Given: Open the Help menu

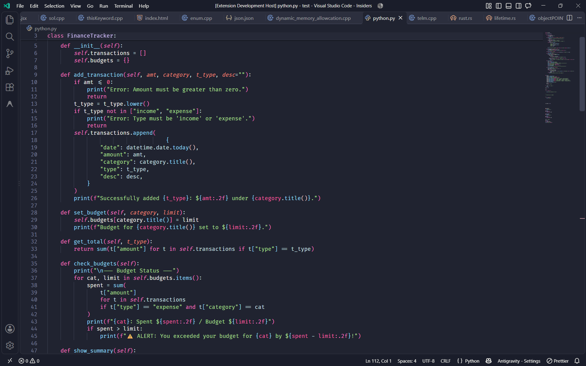Looking at the screenshot, I should click(144, 6).
